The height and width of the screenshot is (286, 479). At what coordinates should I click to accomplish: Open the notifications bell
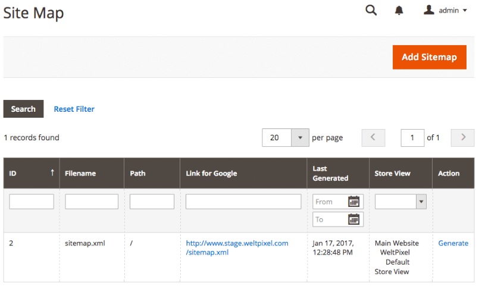pos(399,11)
